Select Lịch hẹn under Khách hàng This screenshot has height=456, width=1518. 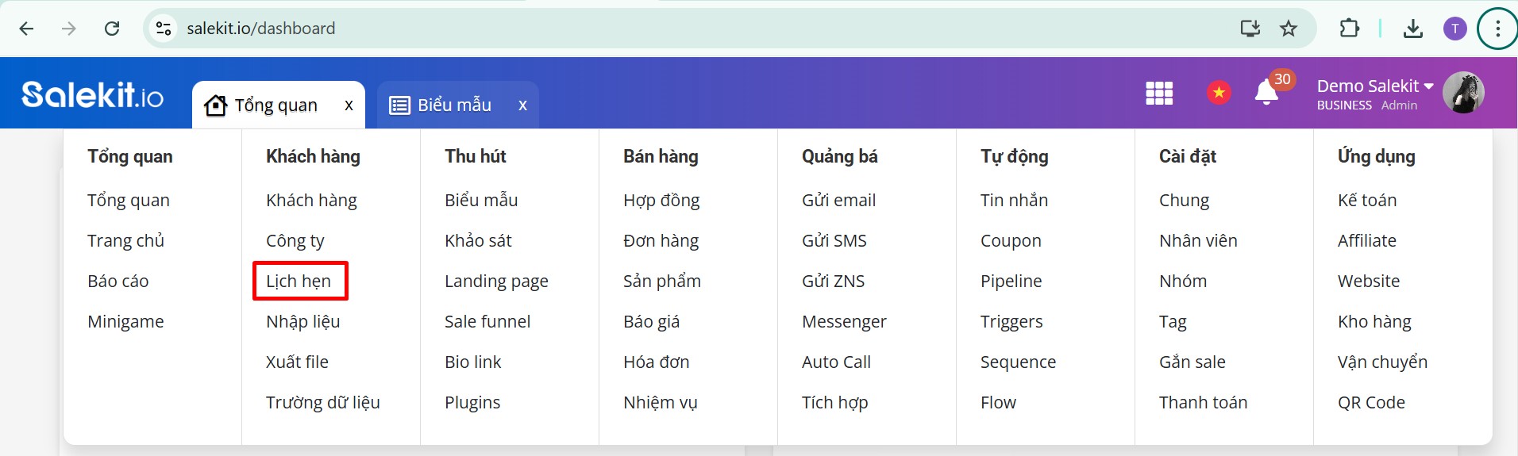[x=299, y=281]
